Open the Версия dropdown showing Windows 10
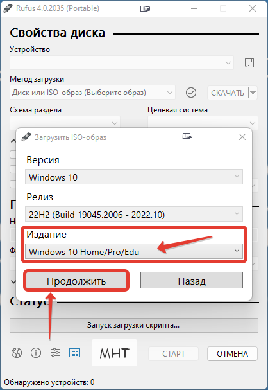This screenshot has width=268, height=390. pyautogui.click(x=134, y=177)
